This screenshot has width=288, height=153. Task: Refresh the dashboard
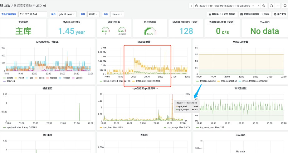(x=271, y=6)
